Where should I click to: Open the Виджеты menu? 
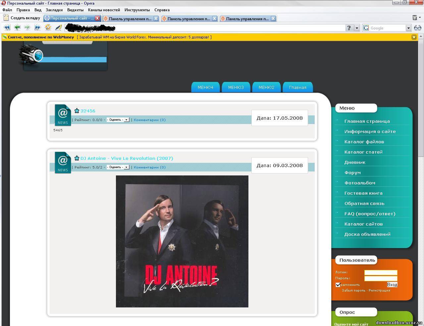tap(75, 10)
